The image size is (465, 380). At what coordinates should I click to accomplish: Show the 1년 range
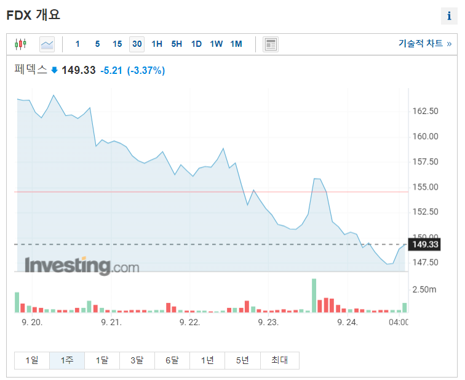207,360
